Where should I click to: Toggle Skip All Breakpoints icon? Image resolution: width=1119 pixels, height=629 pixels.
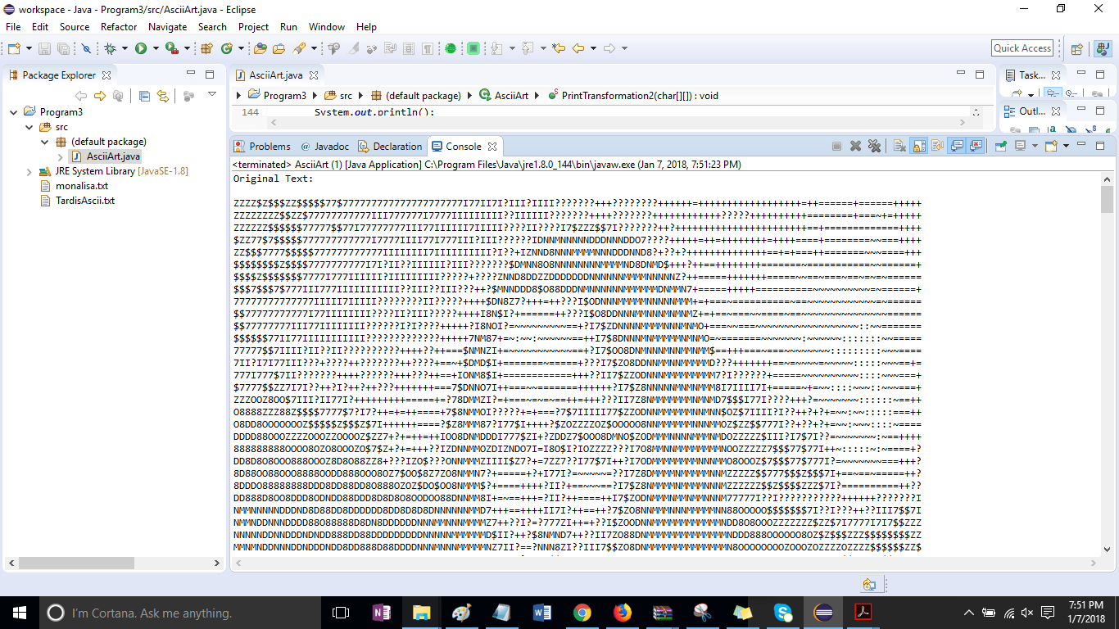coord(86,48)
